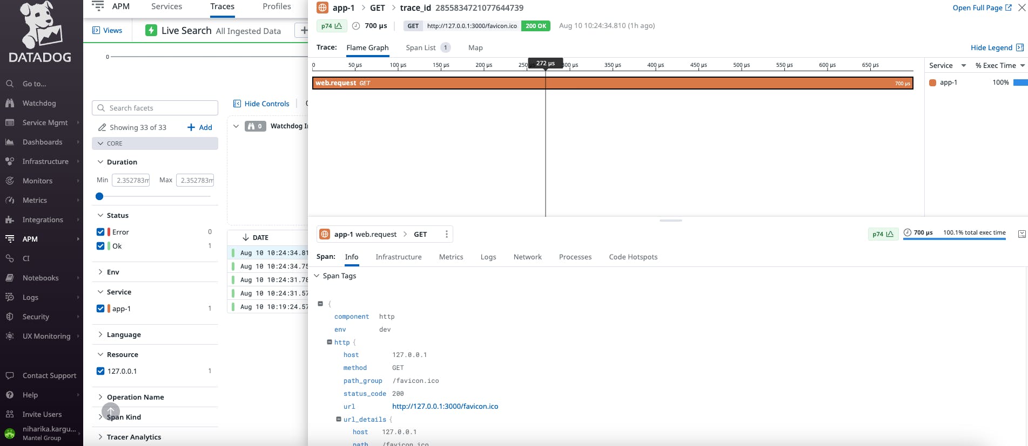Click the Views button
The image size is (1028, 446).
coord(107,30)
